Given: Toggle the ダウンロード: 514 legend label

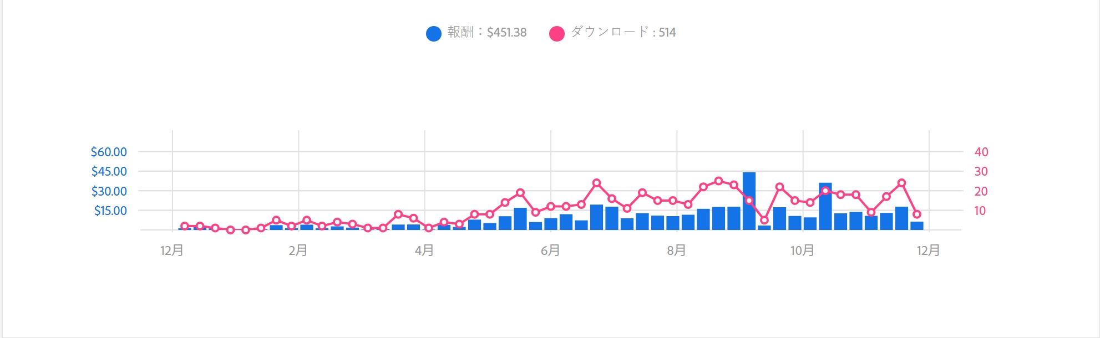Looking at the screenshot, I should 623,33.
